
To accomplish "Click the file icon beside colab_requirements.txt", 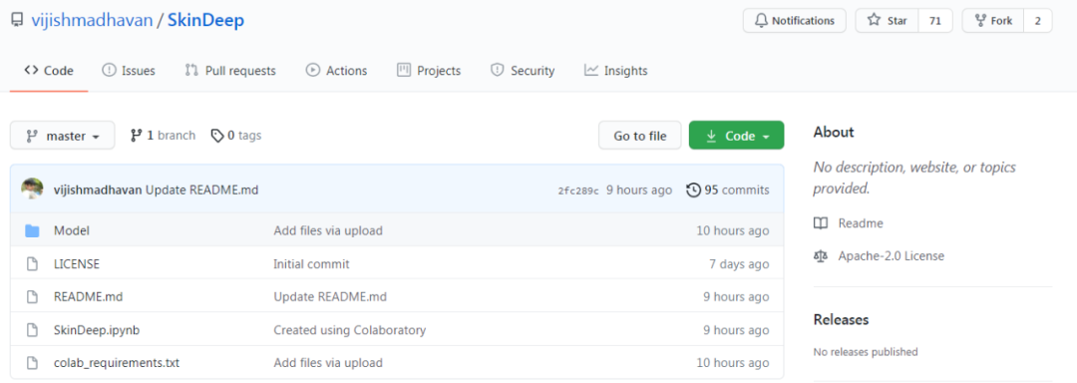I will pyautogui.click(x=32, y=362).
